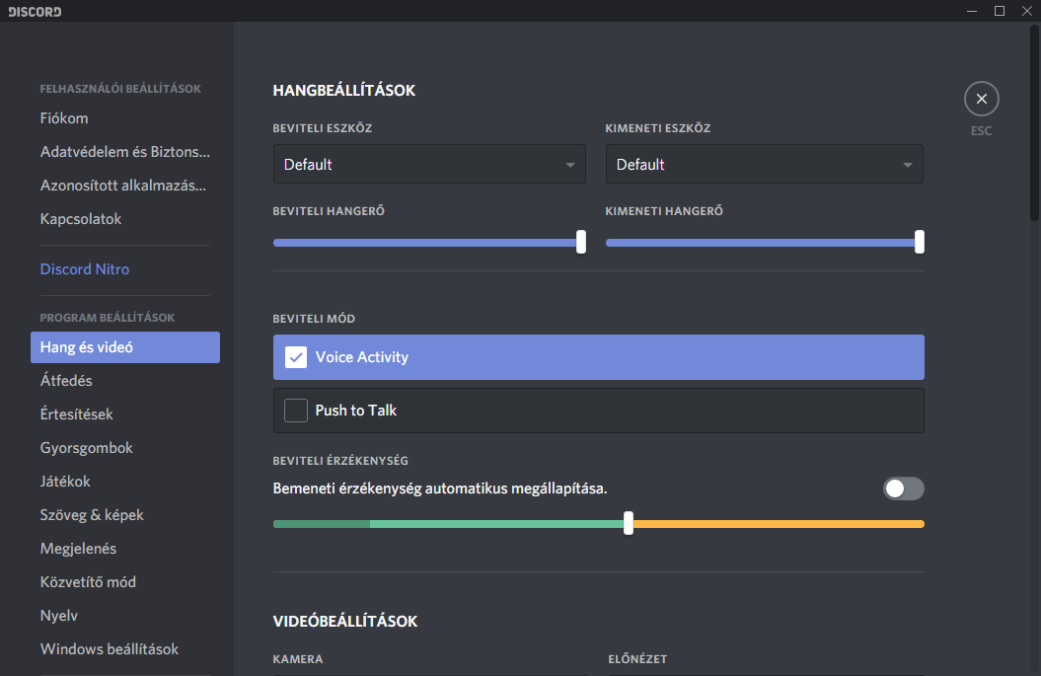Click the Előnézet label
1041x676 pixels.
637,659
